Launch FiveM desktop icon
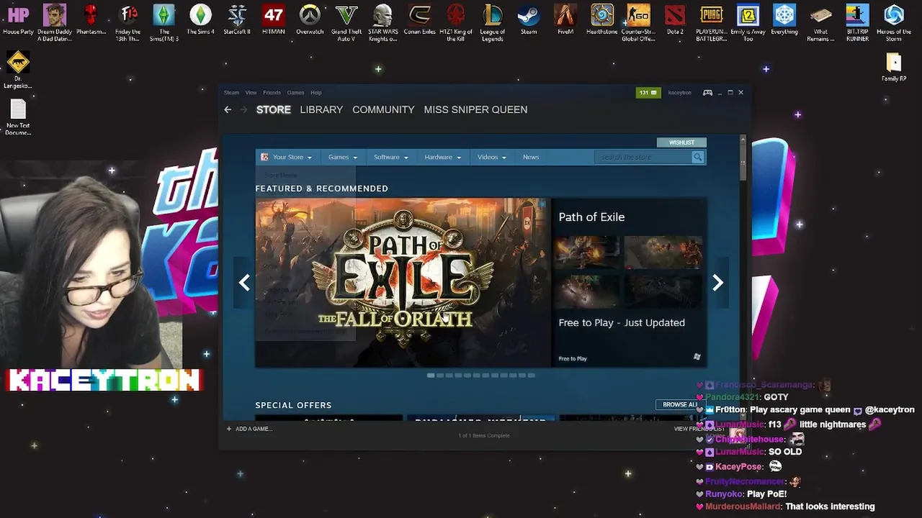Viewport: 922px width, 518px height. [x=565, y=21]
